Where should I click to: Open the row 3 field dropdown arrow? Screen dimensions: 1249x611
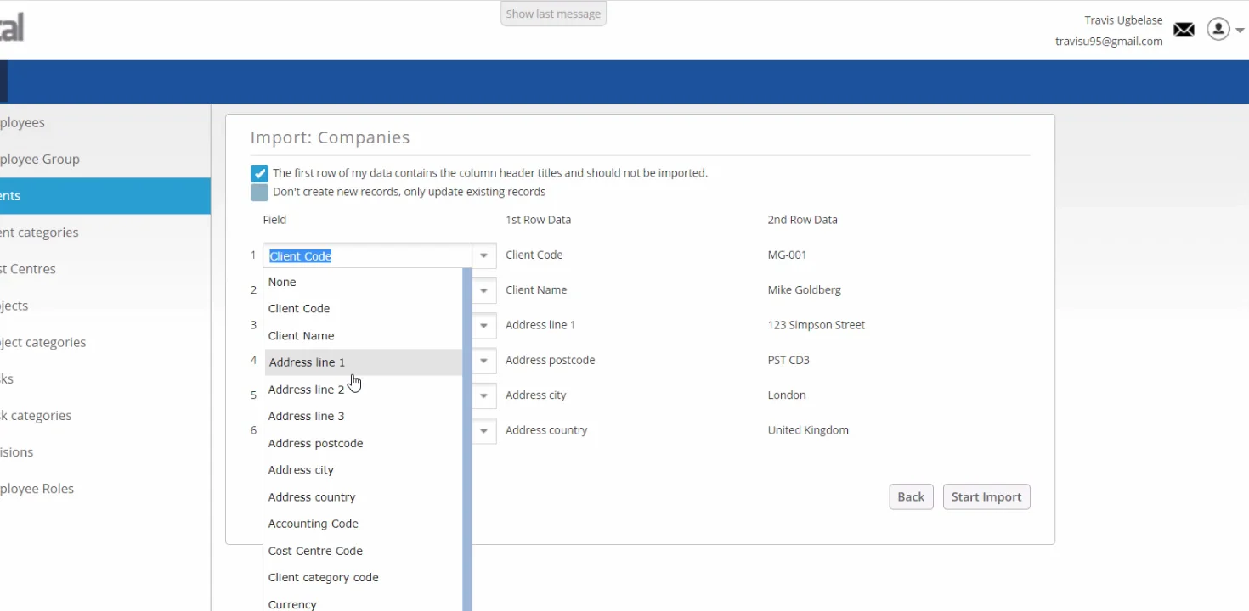(483, 325)
